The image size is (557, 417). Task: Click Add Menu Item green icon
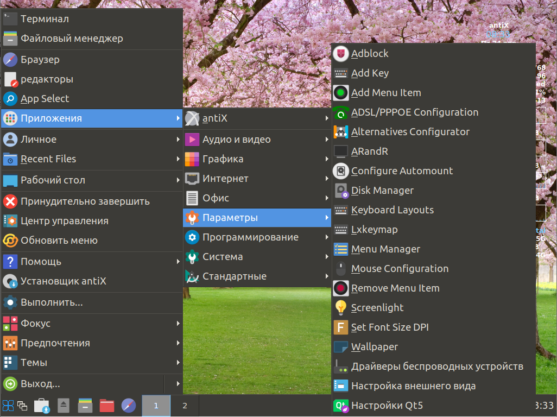341,93
